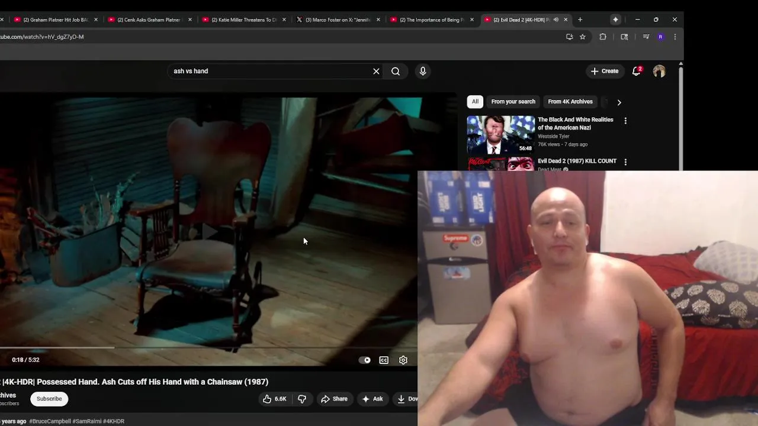This screenshot has width=758, height=426.
Task: Open the Create button menu
Action: (x=605, y=71)
